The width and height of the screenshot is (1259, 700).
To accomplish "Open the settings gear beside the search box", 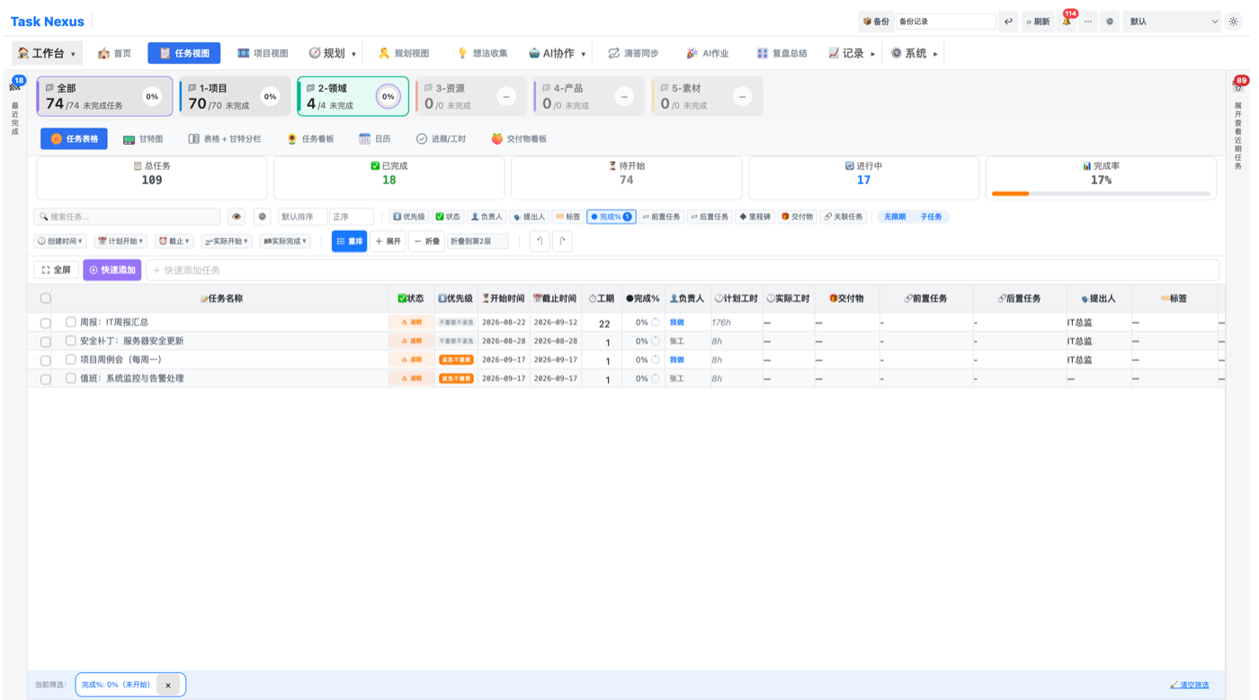I will pos(262,217).
